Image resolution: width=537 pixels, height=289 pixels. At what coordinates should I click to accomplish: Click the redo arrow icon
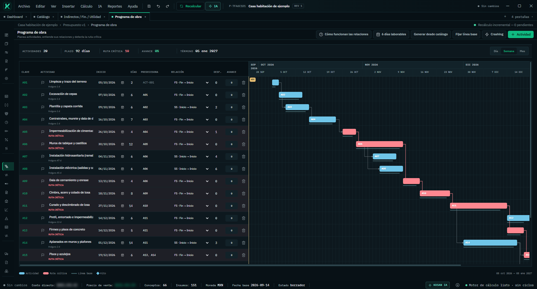pyautogui.click(x=168, y=6)
